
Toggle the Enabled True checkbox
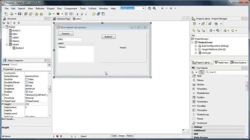[x=27, y=92]
